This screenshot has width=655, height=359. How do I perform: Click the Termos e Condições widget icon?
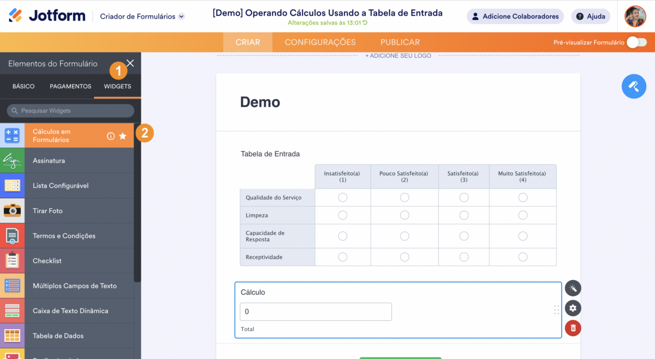click(x=12, y=236)
